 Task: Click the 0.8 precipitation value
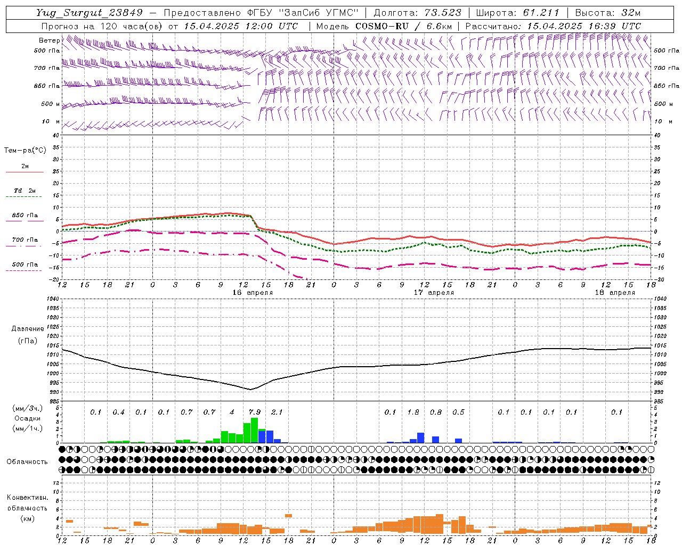pos(436,412)
